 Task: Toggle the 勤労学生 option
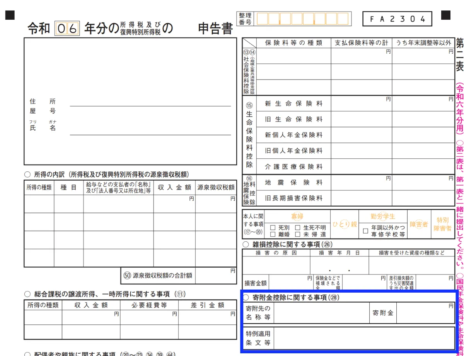click(383, 217)
